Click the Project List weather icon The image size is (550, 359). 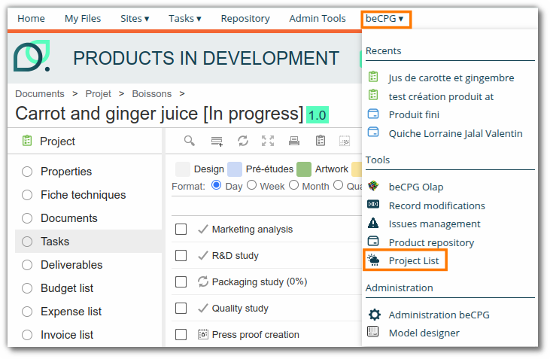(x=374, y=260)
